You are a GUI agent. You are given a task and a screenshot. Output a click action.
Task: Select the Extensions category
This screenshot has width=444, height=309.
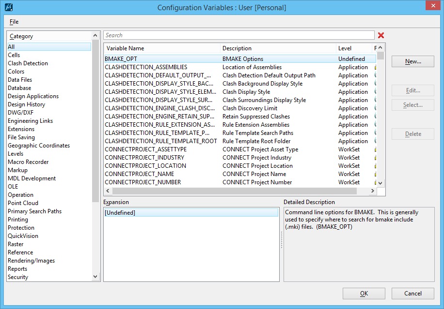point(49,129)
